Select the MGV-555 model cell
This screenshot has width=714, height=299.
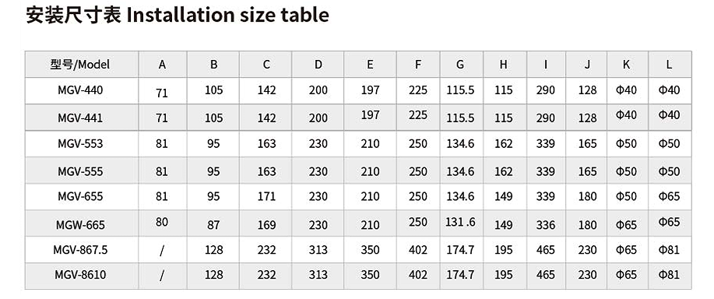click(x=80, y=171)
